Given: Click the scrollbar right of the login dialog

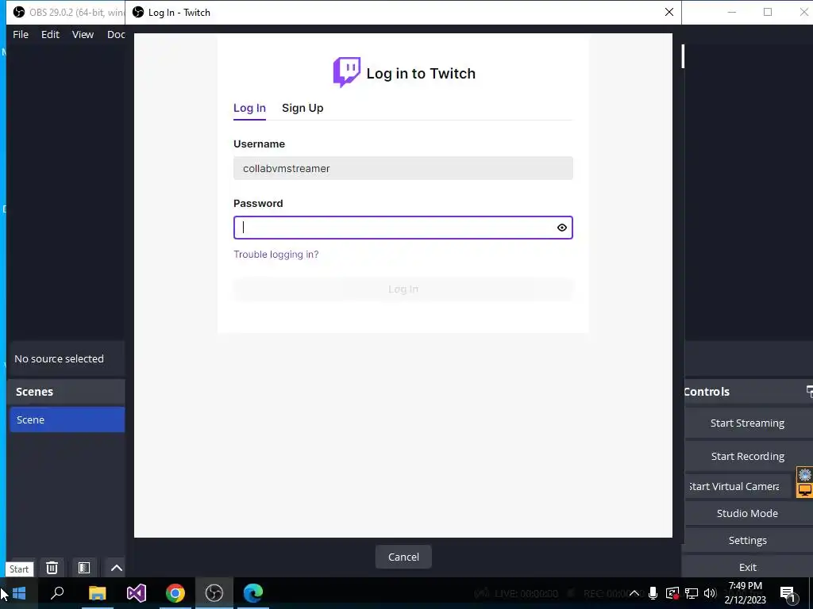Looking at the screenshot, I should pyautogui.click(x=683, y=56).
